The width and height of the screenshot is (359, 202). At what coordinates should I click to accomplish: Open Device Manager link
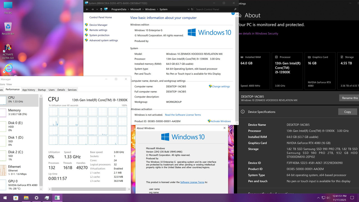(x=98, y=25)
